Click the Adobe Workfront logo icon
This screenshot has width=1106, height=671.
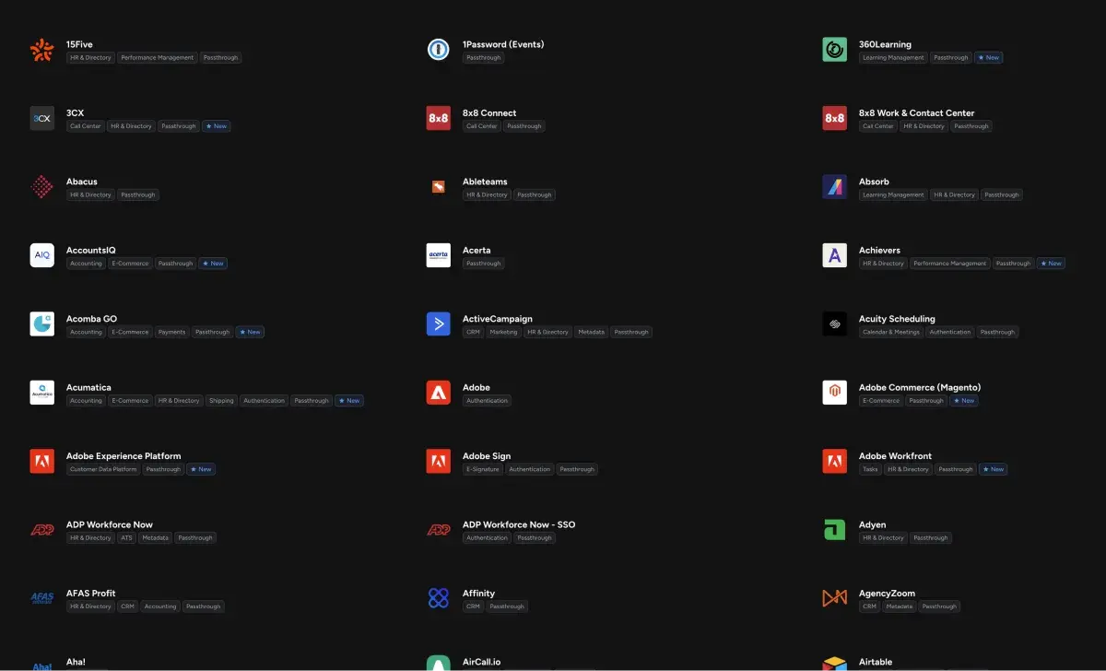[835, 461]
